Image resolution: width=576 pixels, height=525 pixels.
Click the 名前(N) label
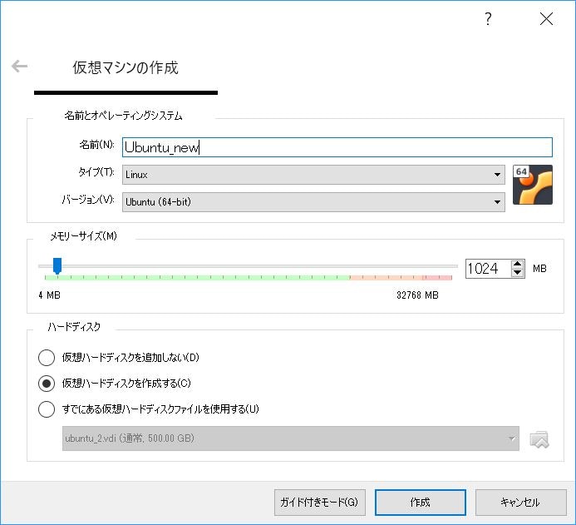[96, 145]
